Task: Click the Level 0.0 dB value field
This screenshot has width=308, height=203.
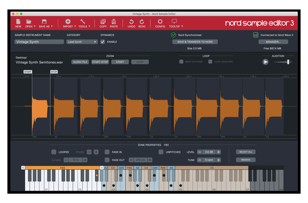Action: coord(209,152)
